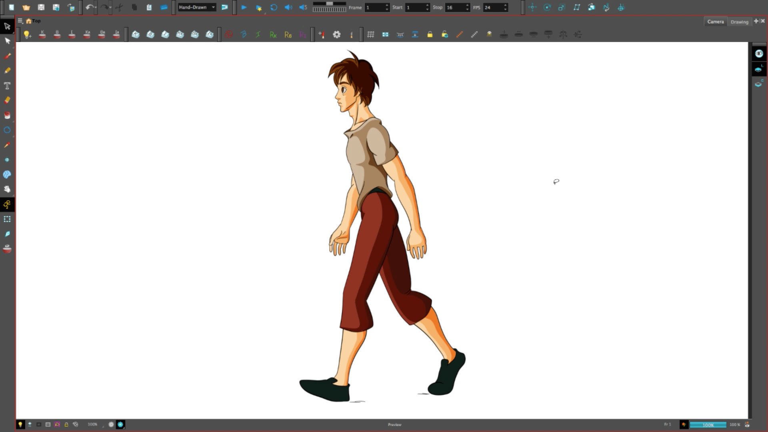Select the Scale tool in advanced animation toolbar
The height and width of the screenshot is (432, 768).
tap(562, 7)
